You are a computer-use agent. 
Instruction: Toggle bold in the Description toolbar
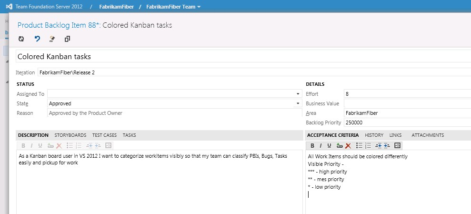[23, 146]
